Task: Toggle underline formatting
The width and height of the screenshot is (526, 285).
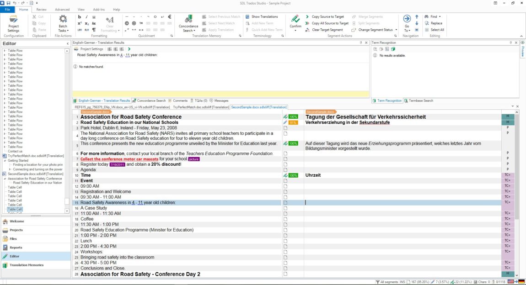Action: 94,17
